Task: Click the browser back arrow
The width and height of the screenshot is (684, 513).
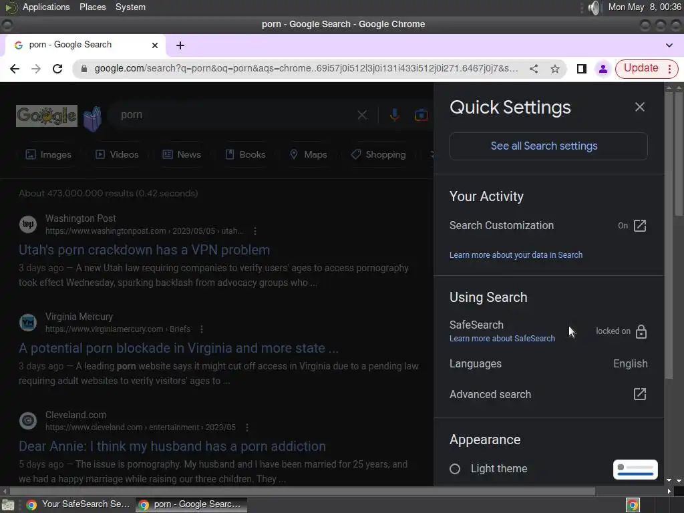Action: pos(15,69)
